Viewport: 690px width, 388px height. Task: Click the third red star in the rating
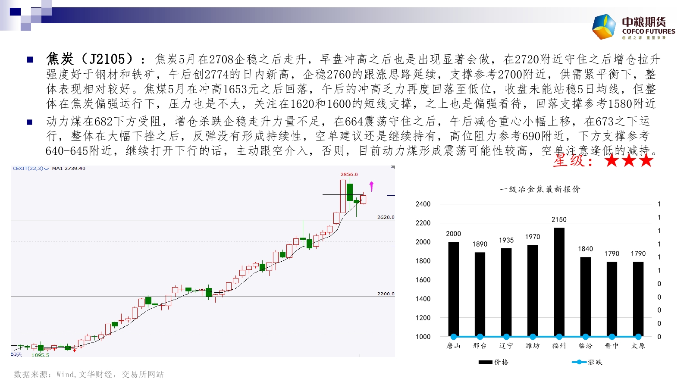(x=646, y=161)
